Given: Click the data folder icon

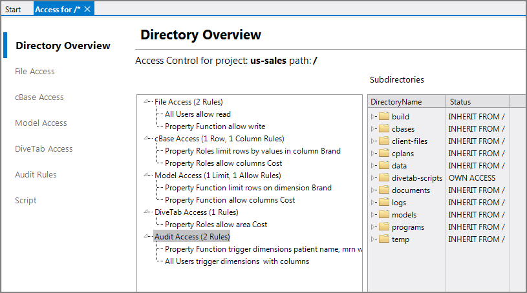Looking at the screenshot, I should [x=384, y=165].
